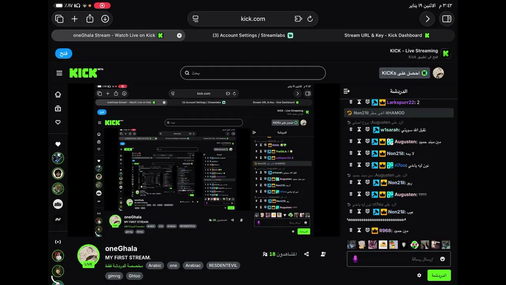This screenshot has height=285, width=506.
Task: Select the RESDENTEVIL tag
Action: [x=223, y=266]
